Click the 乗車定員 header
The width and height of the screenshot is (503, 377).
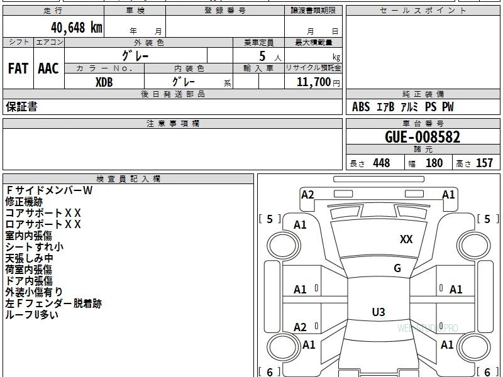[258, 42]
